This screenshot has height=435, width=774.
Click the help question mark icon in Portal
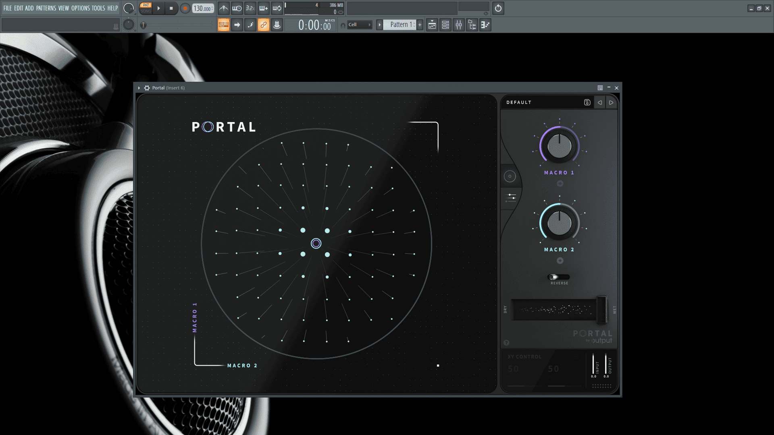pyautogui.click(x=507, y=343)
